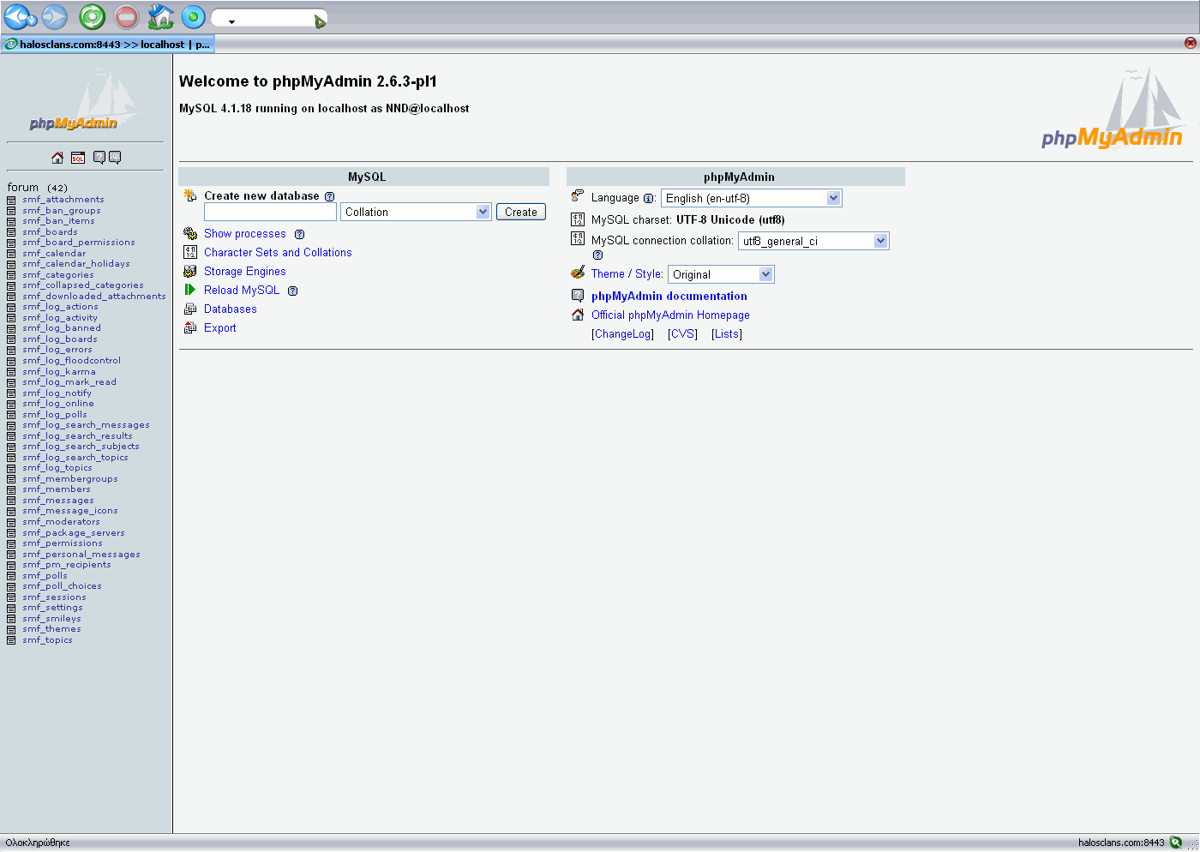The width and height of the screenshot is (1200, 852).
Task: Open the smf_log_online table
Action: (x=58, y=404)
